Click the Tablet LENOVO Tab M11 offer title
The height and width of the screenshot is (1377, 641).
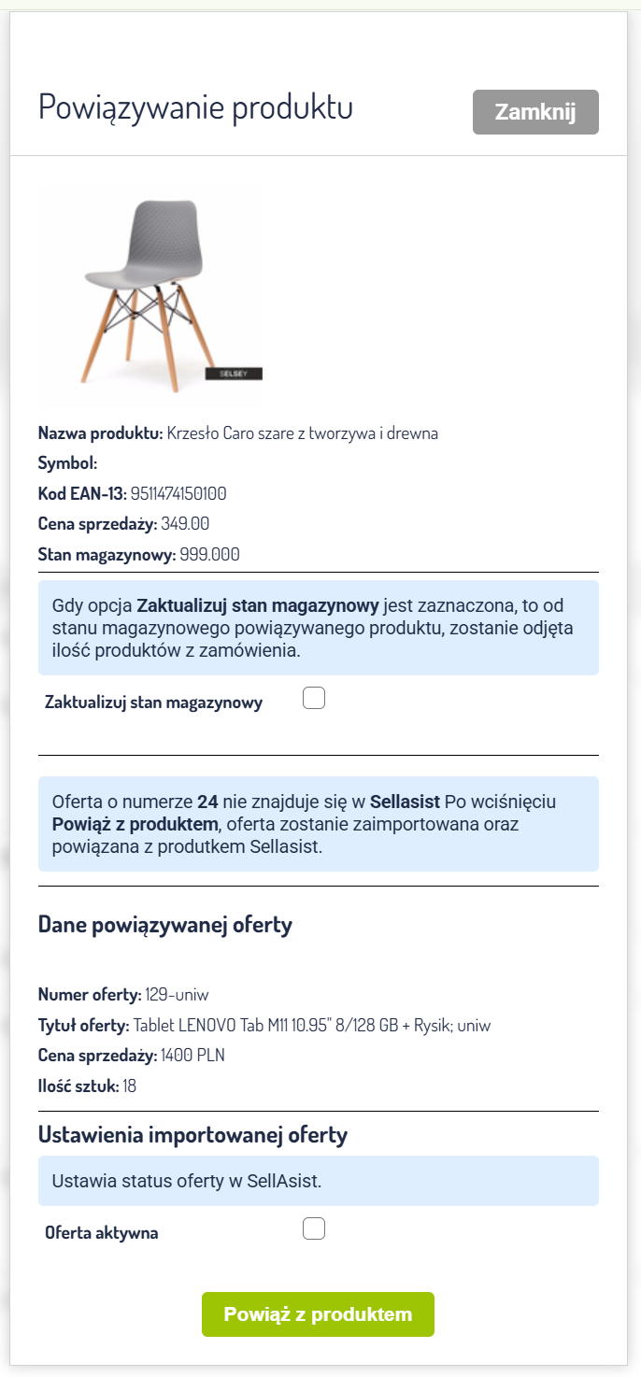pos(311,1025)
